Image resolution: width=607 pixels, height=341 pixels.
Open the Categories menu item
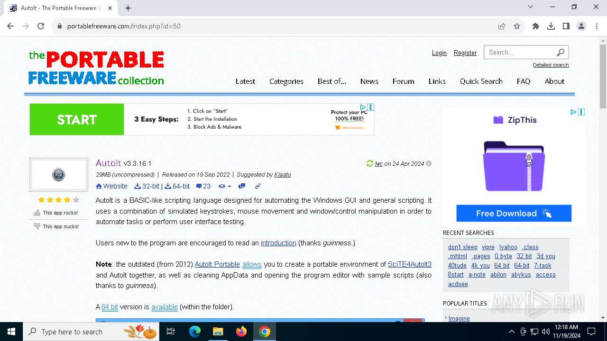(286, 81)
